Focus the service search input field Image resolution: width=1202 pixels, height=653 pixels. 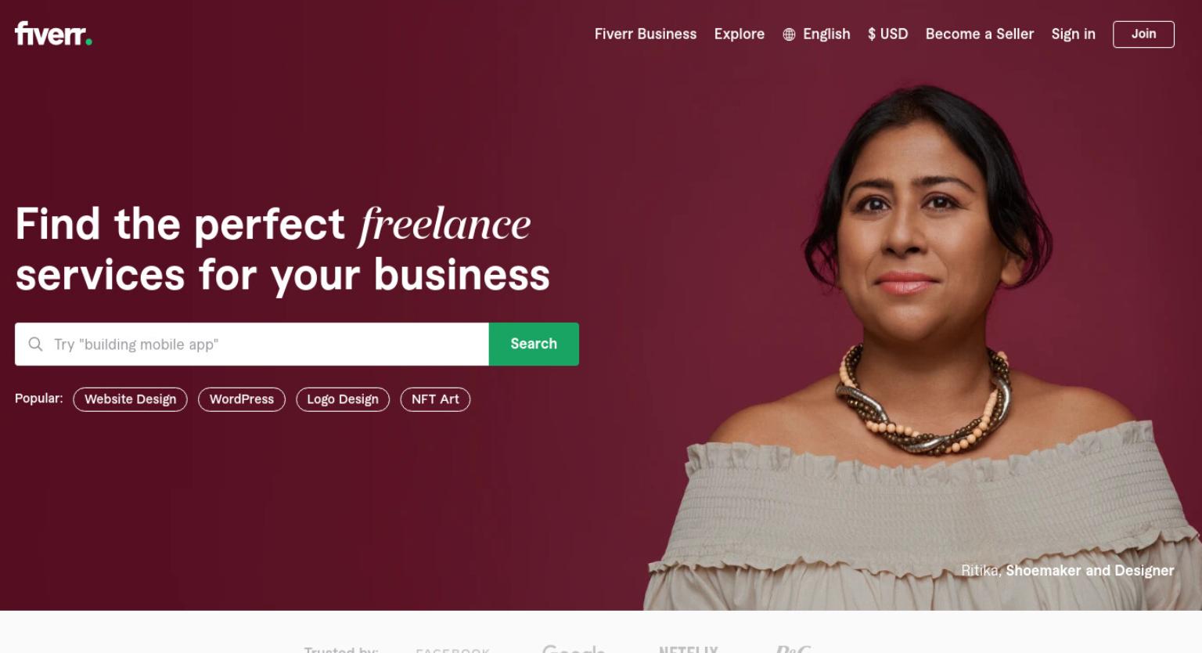266,344
